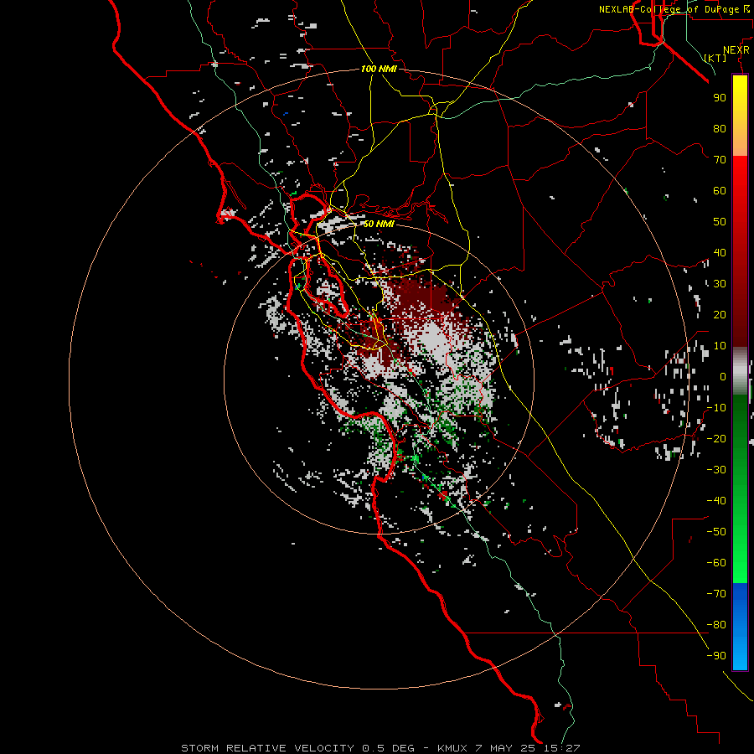Click the 50 value on velocity scale
Screen dimensions: 754x754
[x=720, y=222]
